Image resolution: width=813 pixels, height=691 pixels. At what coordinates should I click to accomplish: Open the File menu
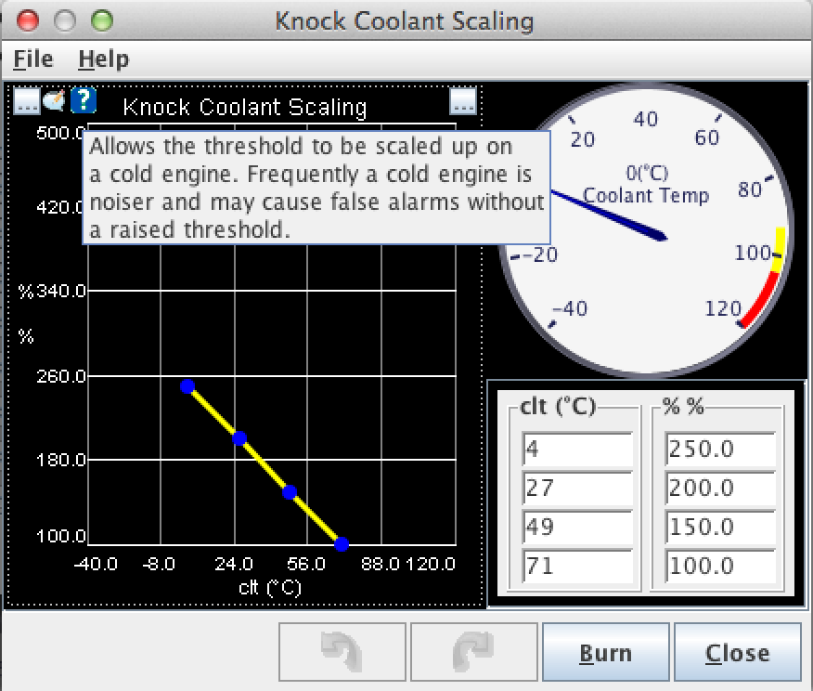click(x=33, y=59)
